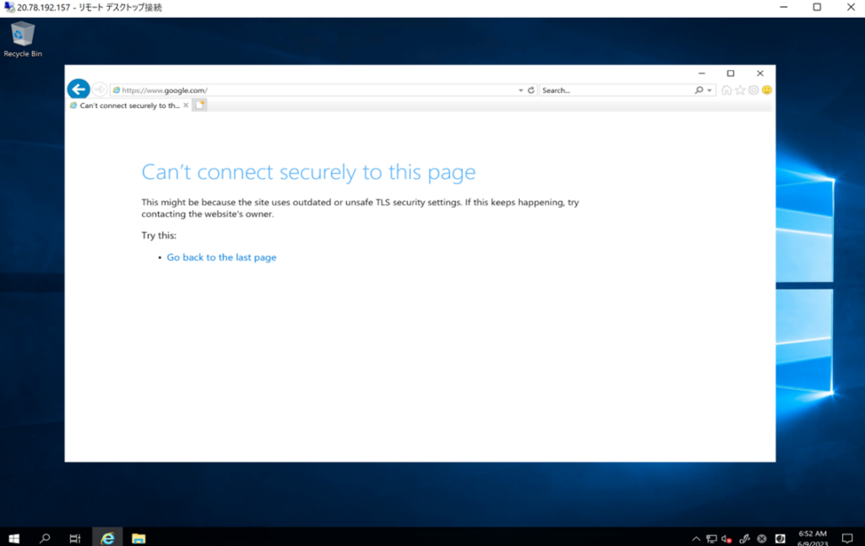865x546 pixels.
Task: Focus the Search... box in Internet Explorer
Action: click(x=616, y=89)
